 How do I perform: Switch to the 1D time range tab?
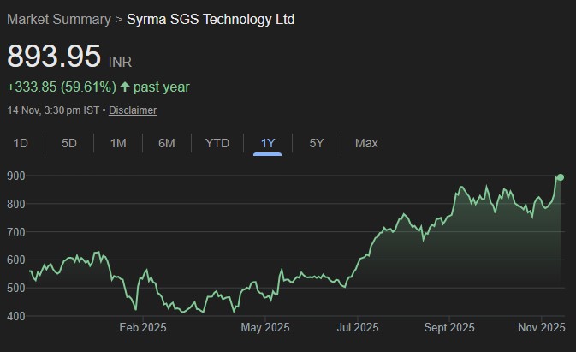21,143
